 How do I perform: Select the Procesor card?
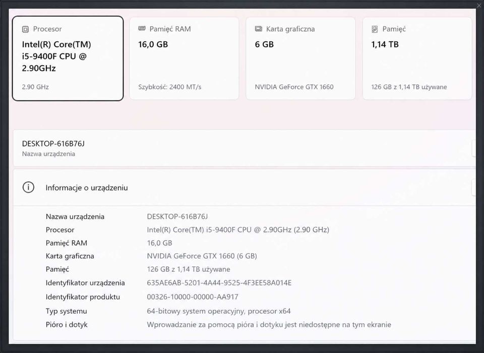point(68,58)
